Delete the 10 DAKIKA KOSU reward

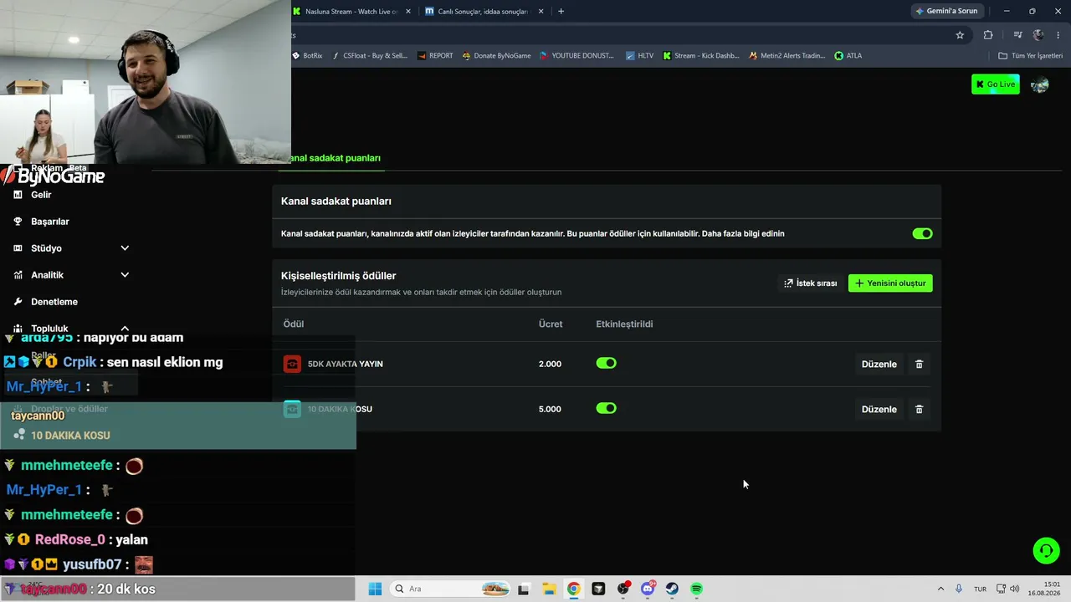coord(919,409)
